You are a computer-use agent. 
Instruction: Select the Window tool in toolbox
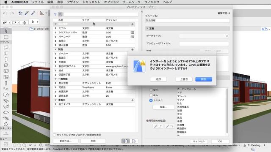tap(6, 65)
